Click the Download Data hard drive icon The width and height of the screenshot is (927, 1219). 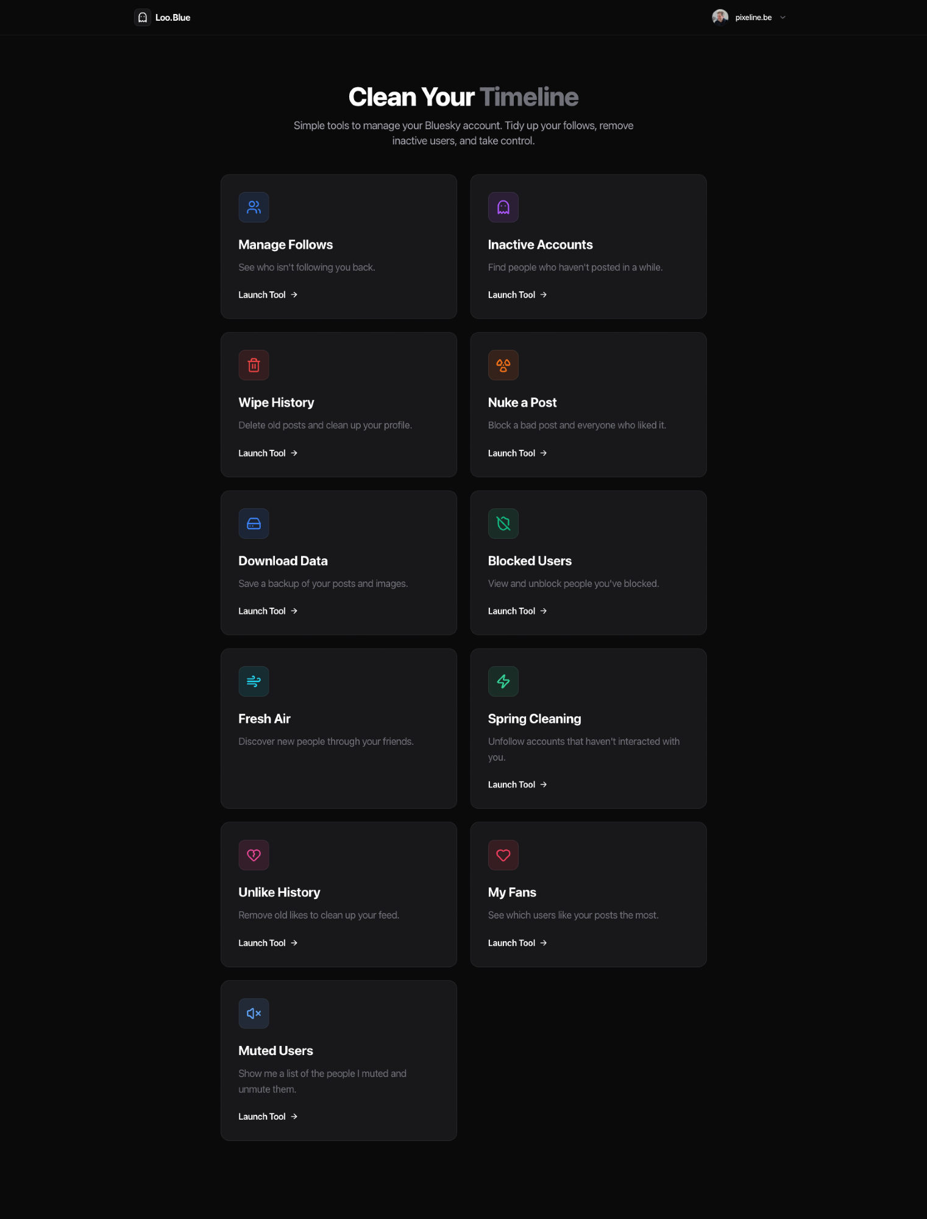tap(254, 524)
